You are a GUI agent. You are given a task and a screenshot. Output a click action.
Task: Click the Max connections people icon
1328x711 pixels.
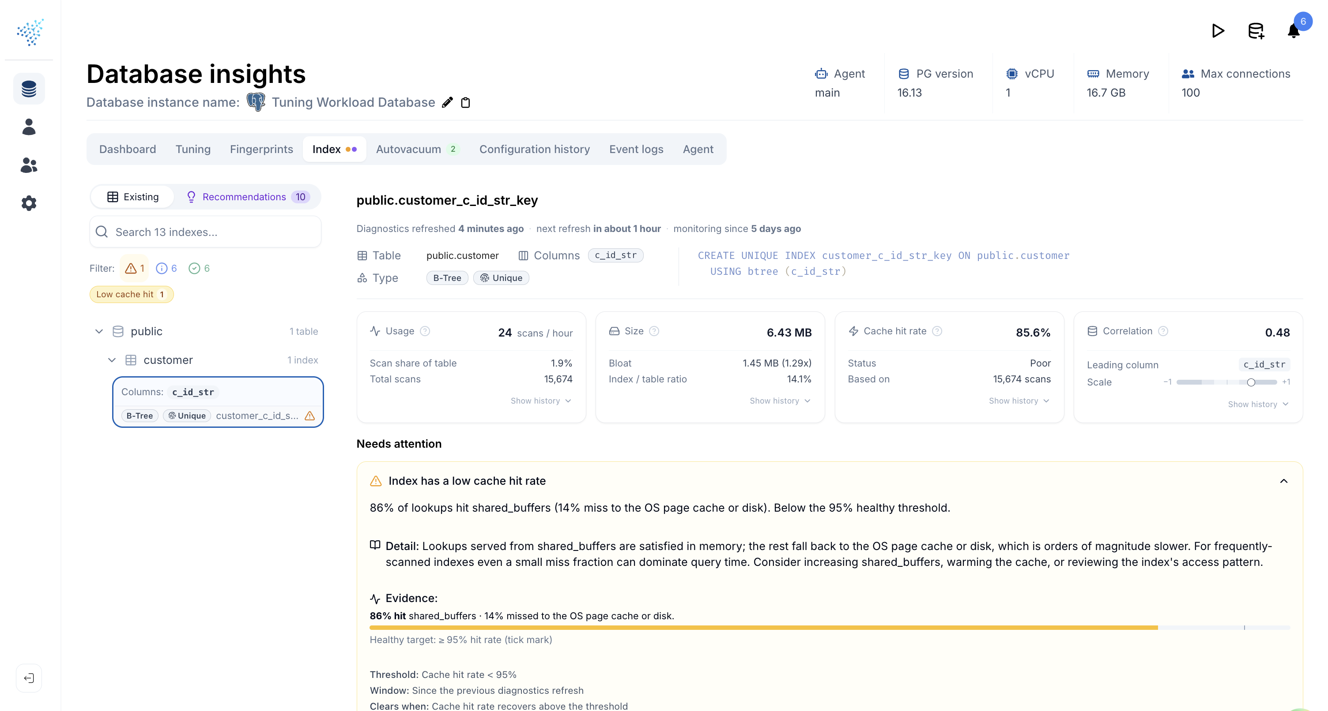pyautogui.click(x=1188, y=74)
